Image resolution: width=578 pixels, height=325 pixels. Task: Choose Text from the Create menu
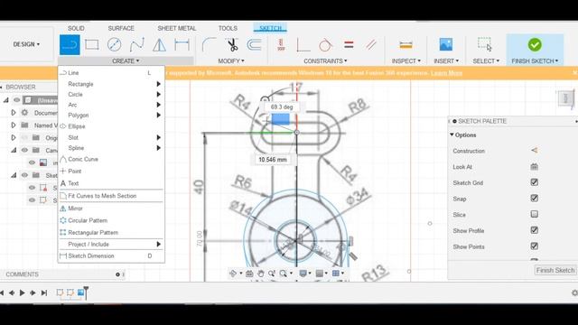(111, 183)
